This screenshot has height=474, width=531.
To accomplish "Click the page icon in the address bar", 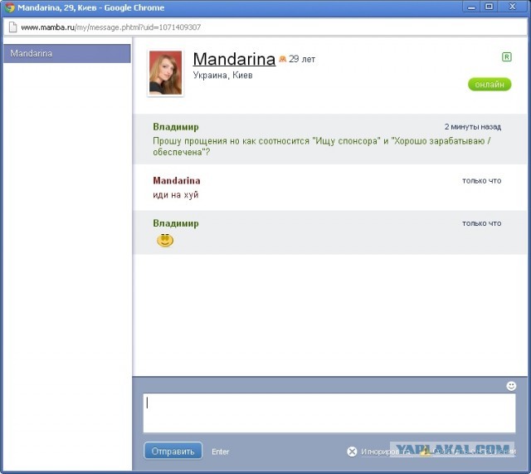I will click(12, 27).
